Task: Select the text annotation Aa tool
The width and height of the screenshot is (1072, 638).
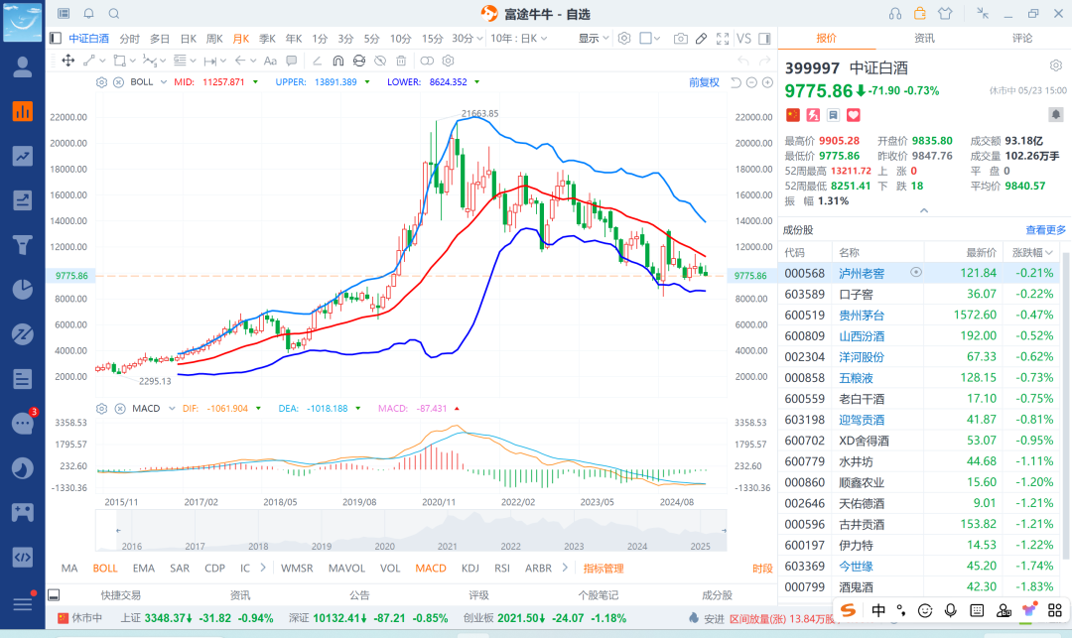Action: click(x=270, y=61)
